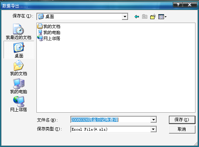
Task: Expand the 文件名 dropdown arrow
Action: 153,120
